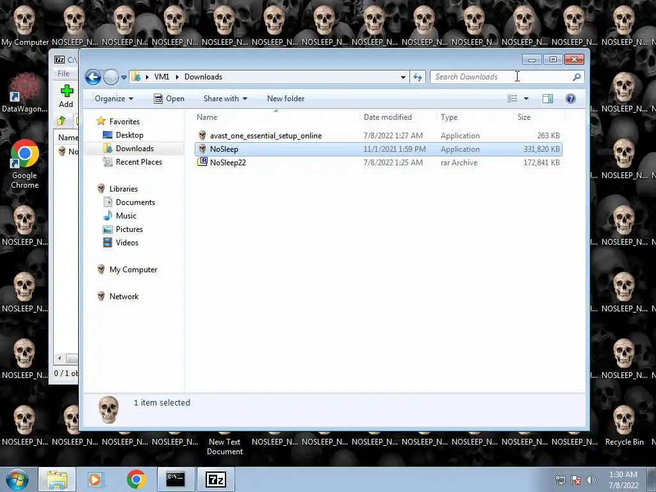The height and width of the screenshot is (492, 656).
Task: Open Chrome from the taskbar
Action: (136, 479)
